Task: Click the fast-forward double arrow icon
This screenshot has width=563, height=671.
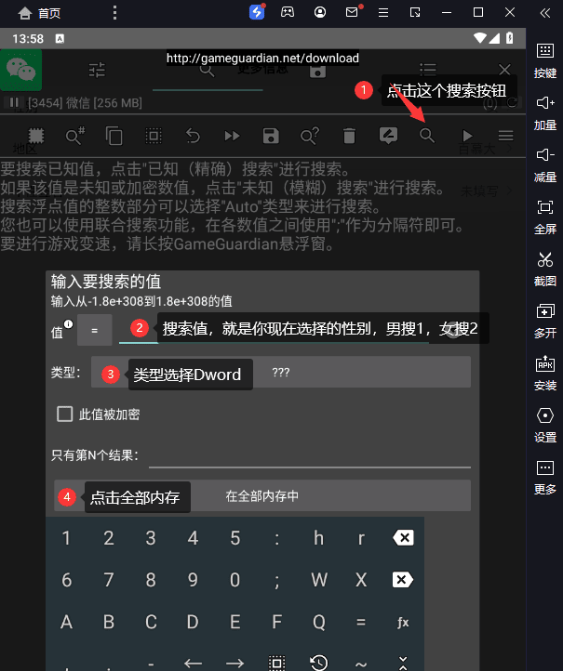Action: 233,136
